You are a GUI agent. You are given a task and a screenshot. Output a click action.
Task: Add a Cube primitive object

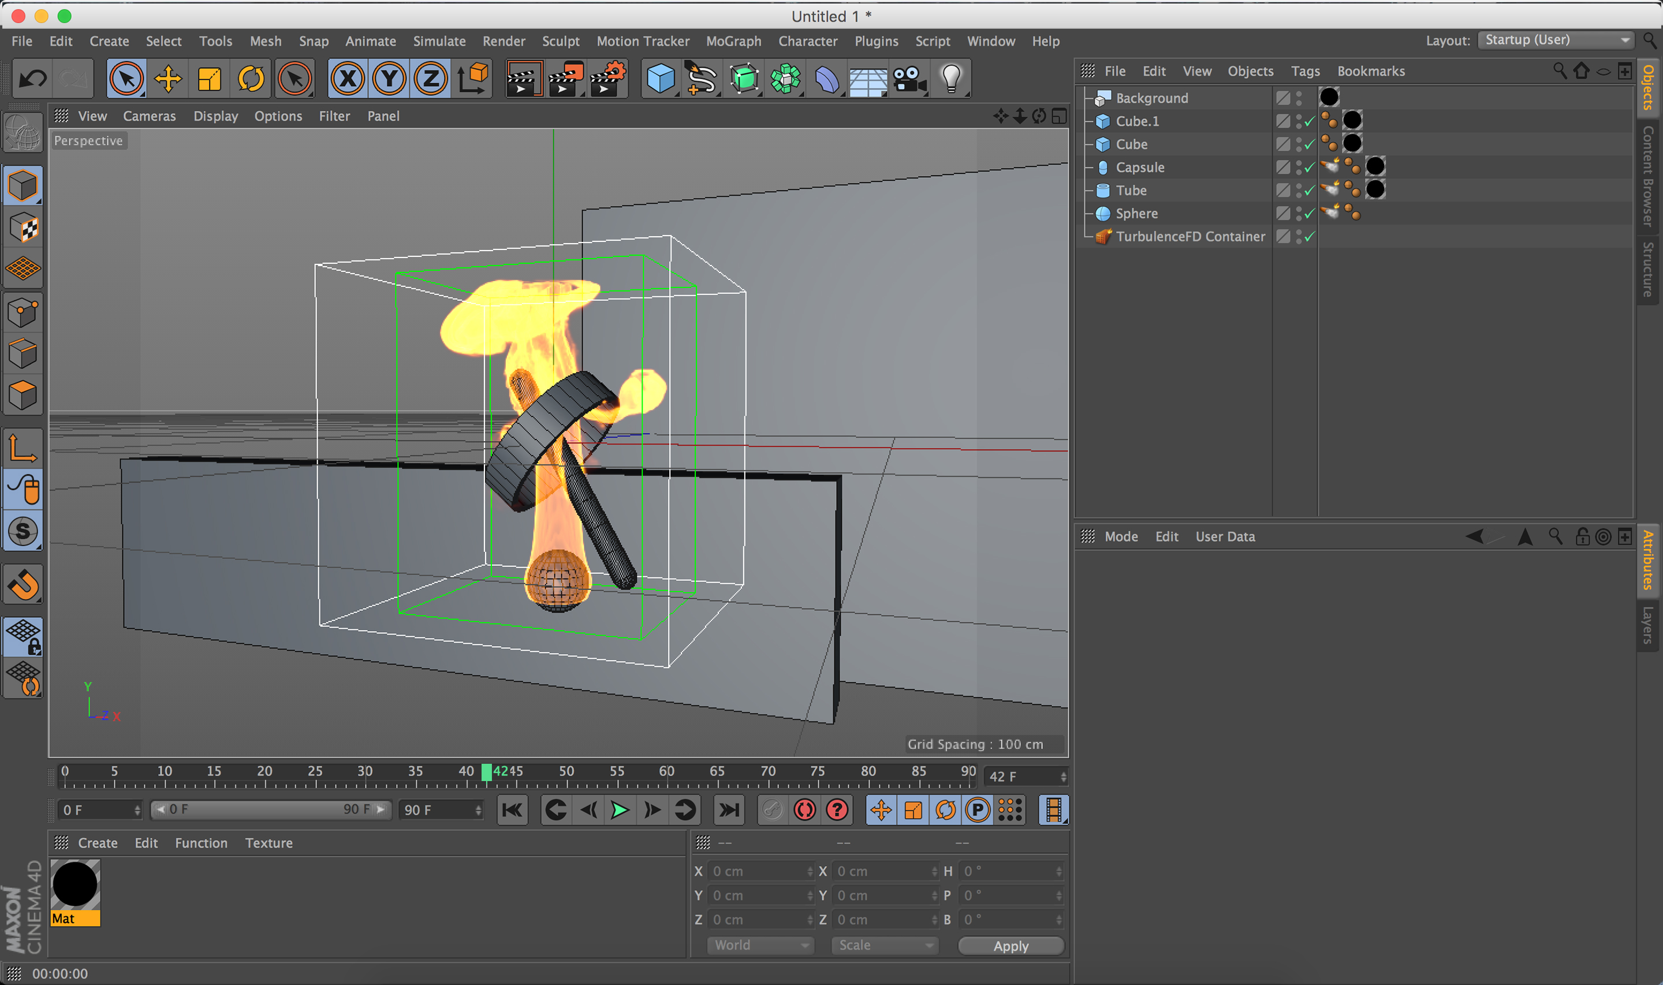coord(660,79)
